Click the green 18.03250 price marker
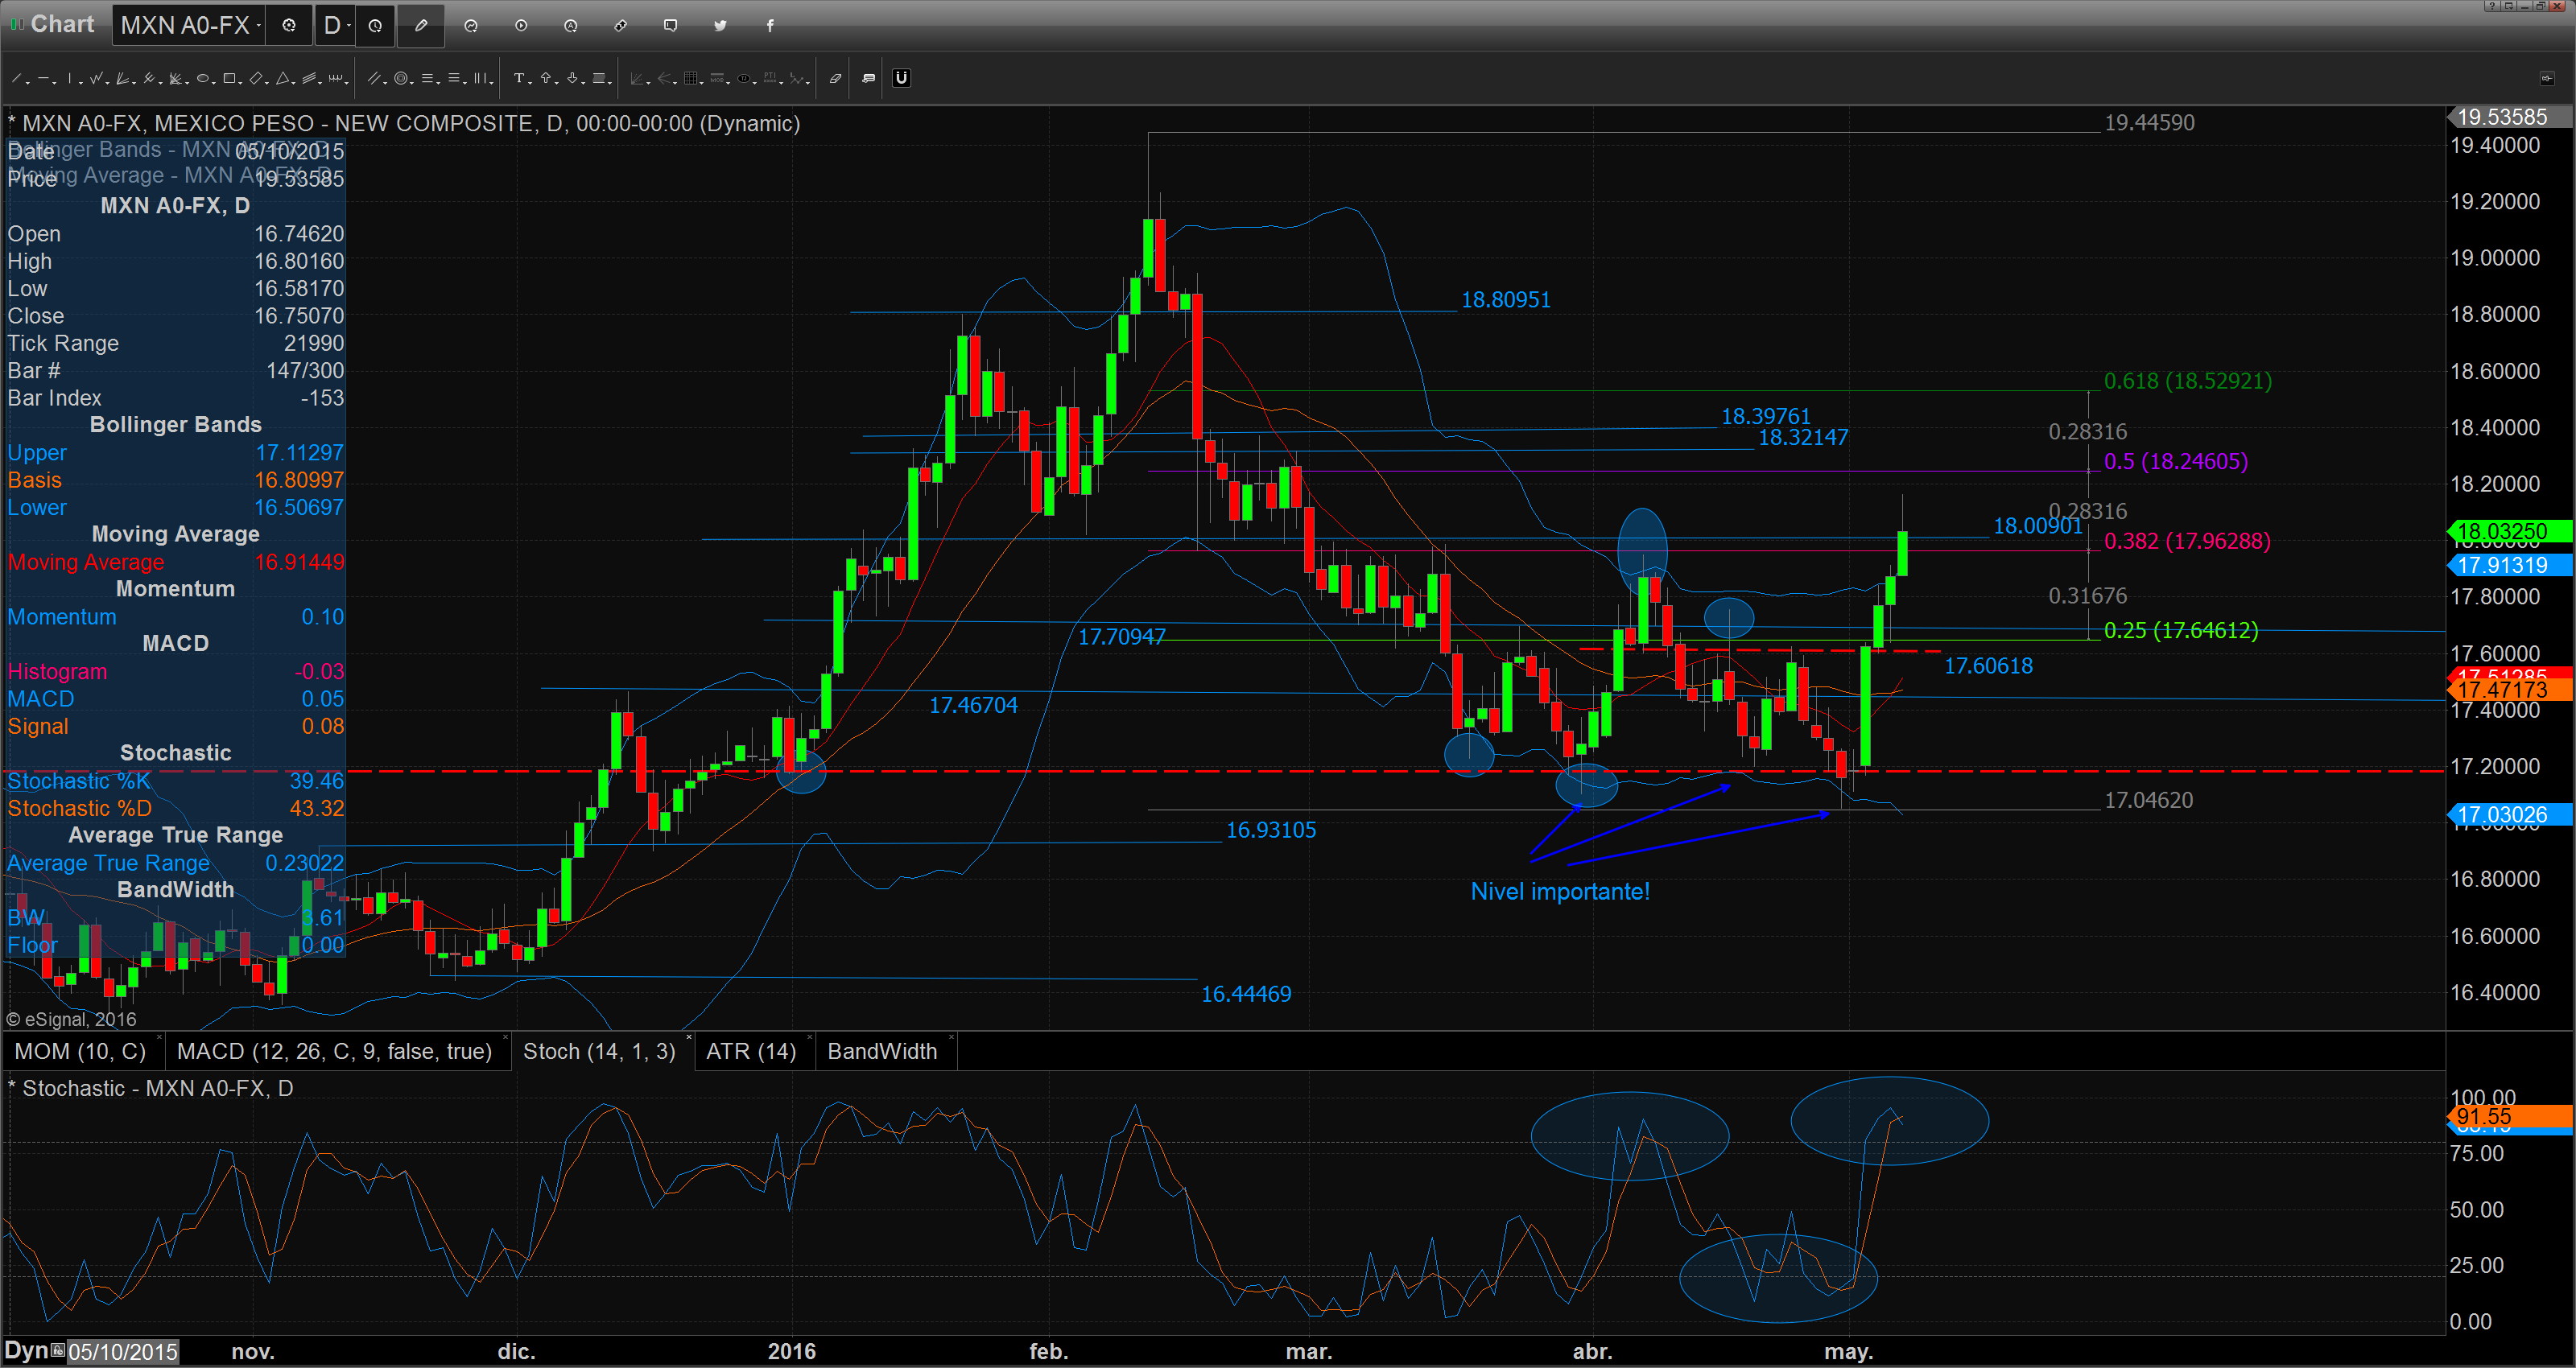The height and width of the screenshot is (1368, 2576). 2510,531
